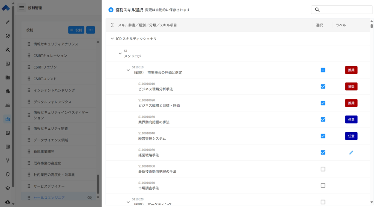Viewport: 378px width, 207px height.
Task: Click the people group icon in sidebar
Action: click(8, 105)
